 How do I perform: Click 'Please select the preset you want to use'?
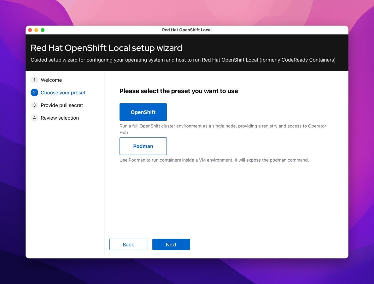click(x=179, y=91)
